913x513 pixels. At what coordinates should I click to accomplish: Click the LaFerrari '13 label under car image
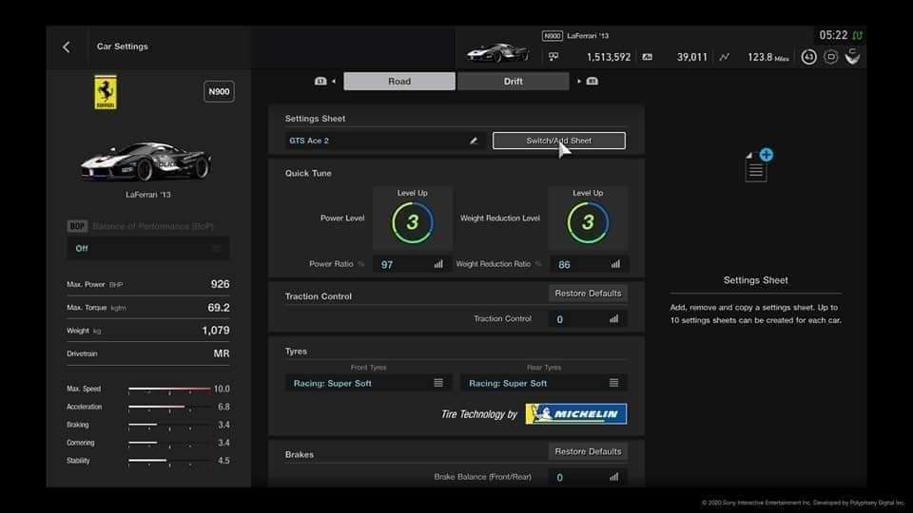coord(148,195)
